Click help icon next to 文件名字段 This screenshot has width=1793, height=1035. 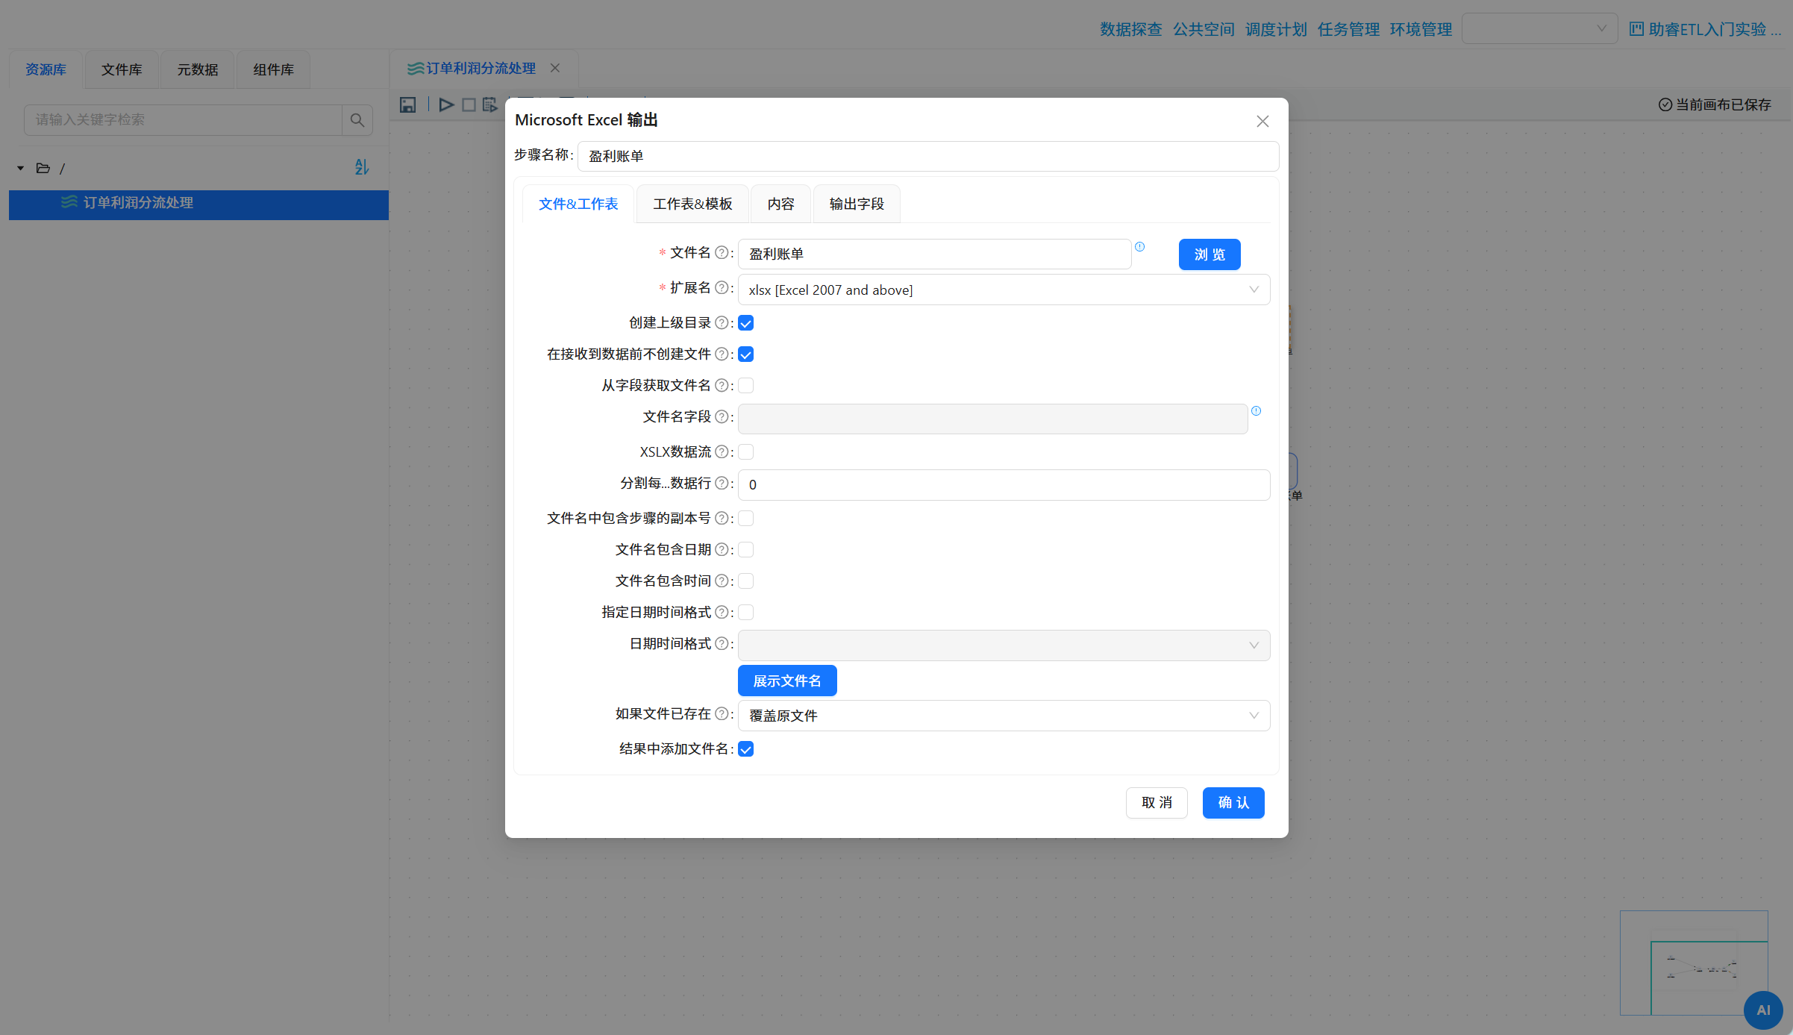pyautogui.click(x=722, y=417)
